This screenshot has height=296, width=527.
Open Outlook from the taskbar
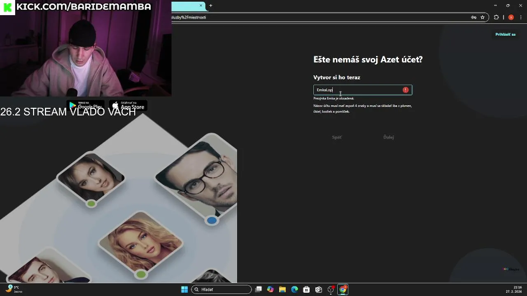pyautogui.click(x=318, y=289)
